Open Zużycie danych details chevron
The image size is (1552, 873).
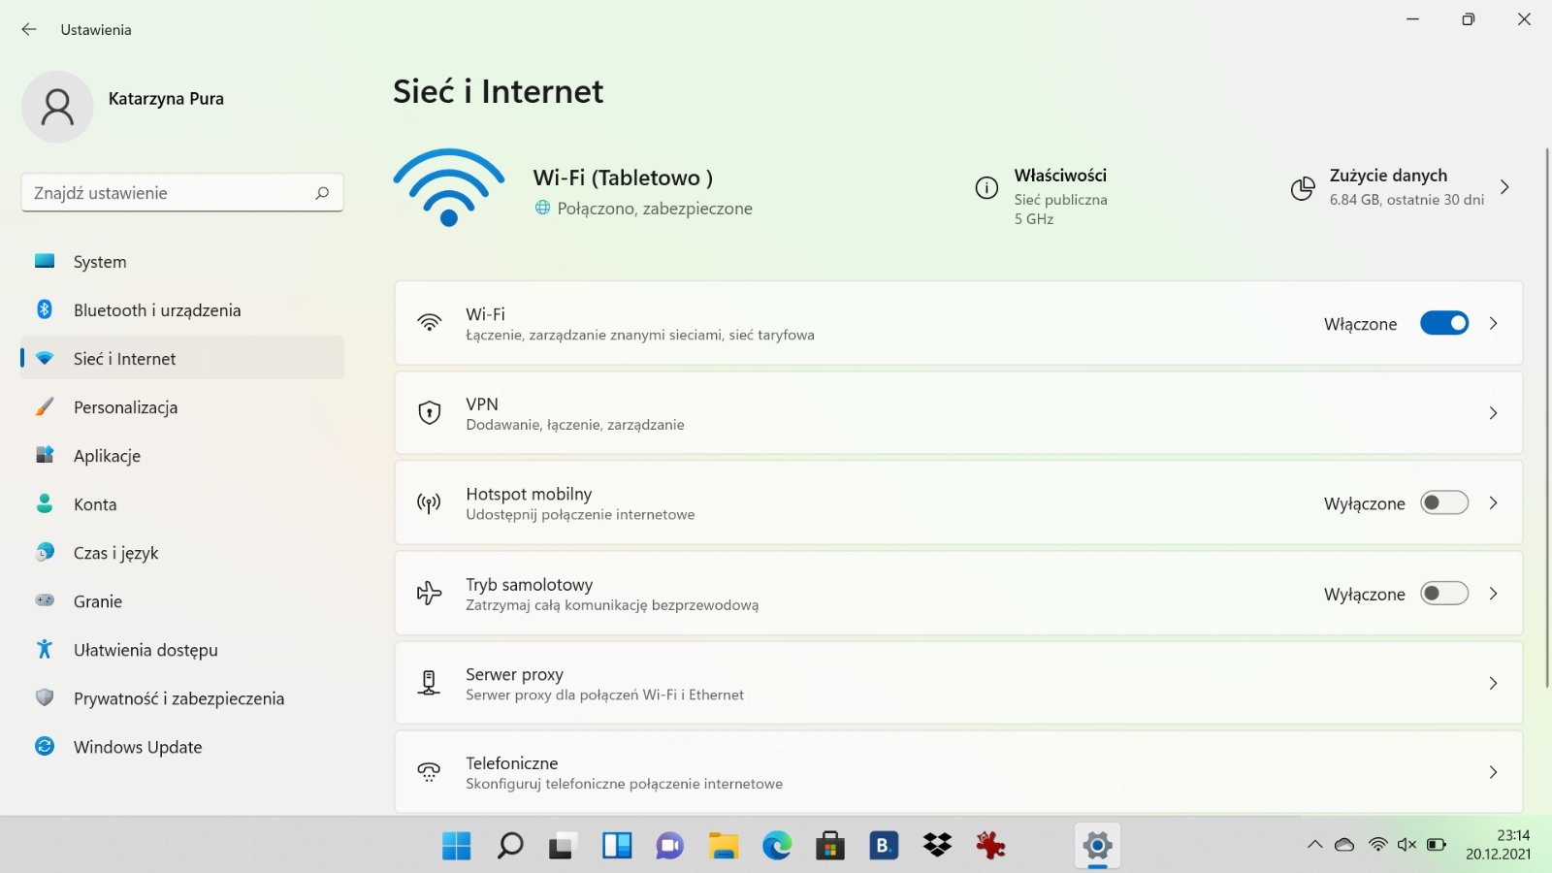1504,187
